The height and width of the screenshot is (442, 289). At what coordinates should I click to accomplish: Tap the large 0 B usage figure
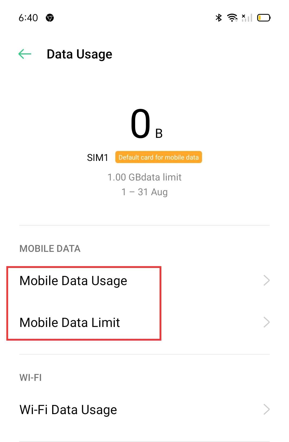146,125
